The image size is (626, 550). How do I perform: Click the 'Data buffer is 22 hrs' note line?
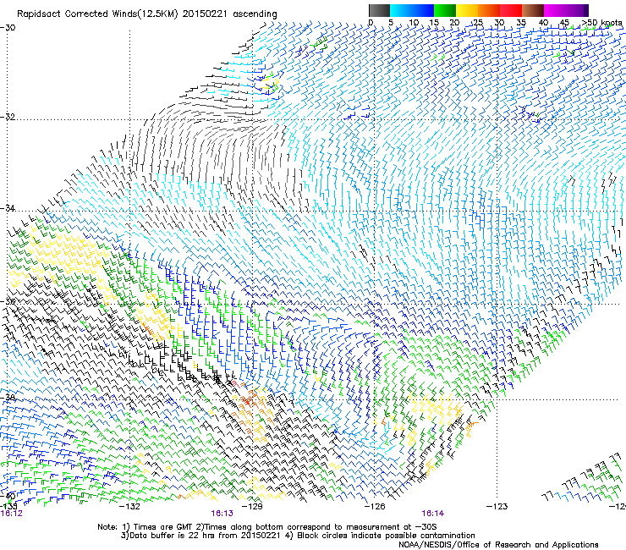point(298,536)
